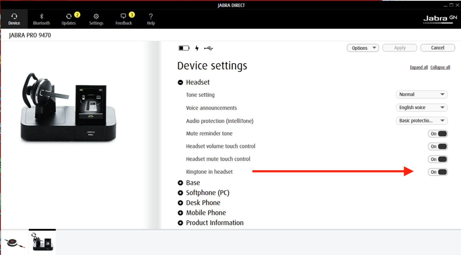
Task: Open the Options dropdown
Action: (363, 48)
